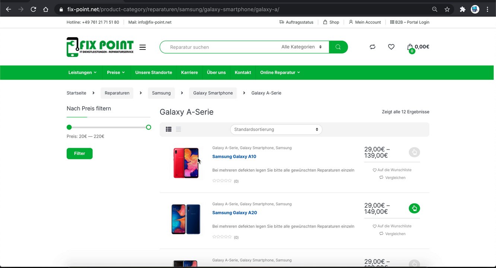Screen dimensions: 496x268
Task: Click grey select-options button for Galaxy A10
Action: (414, 152)
